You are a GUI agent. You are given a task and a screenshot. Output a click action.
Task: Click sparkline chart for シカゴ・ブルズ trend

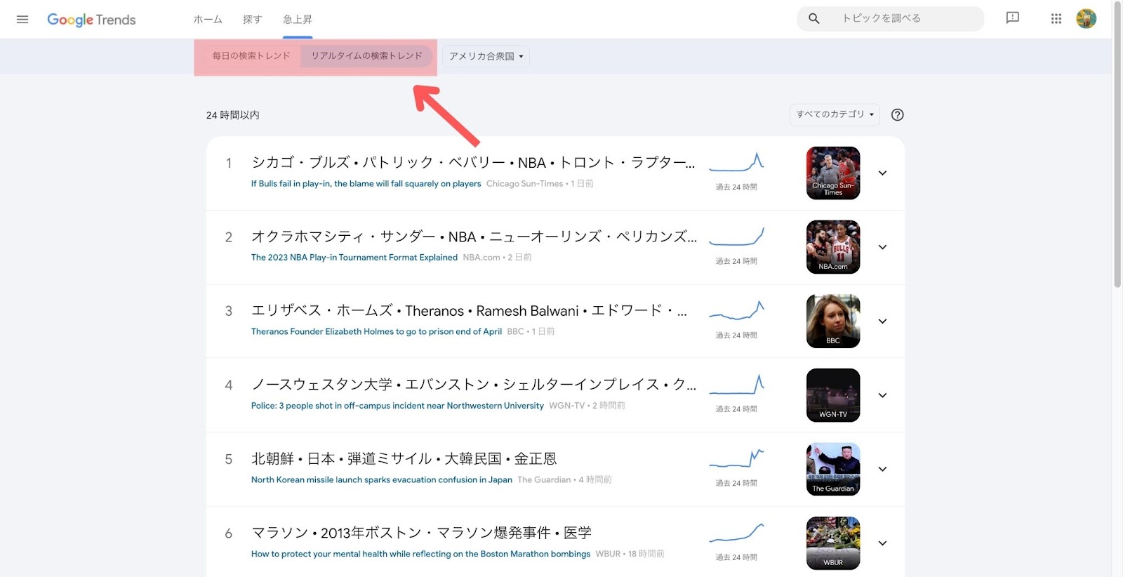coord(736,163)
